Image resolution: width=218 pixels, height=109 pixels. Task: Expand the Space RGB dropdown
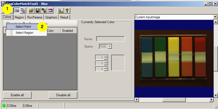click(110, 46)
